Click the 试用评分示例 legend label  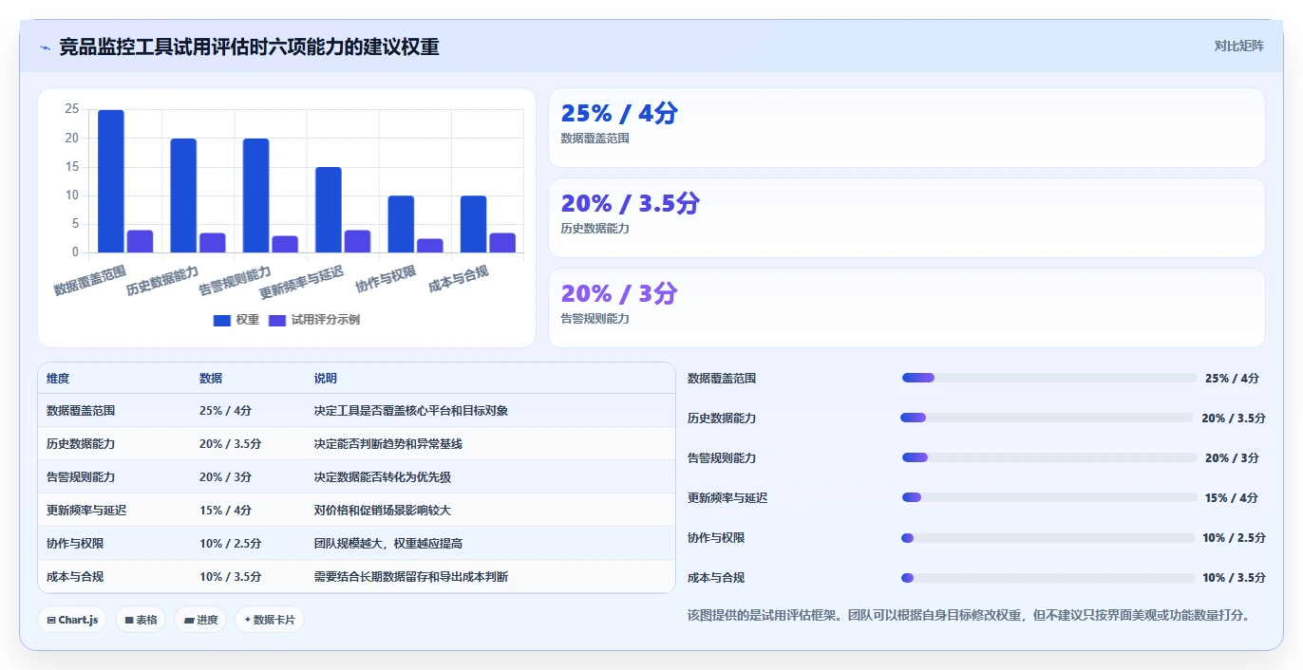click(x=326, y=320)
